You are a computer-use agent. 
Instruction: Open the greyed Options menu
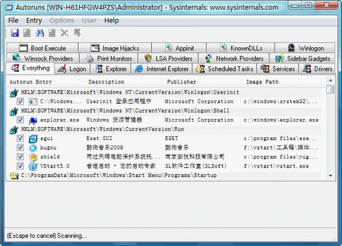pyautogui.click(x=62, y=20)
